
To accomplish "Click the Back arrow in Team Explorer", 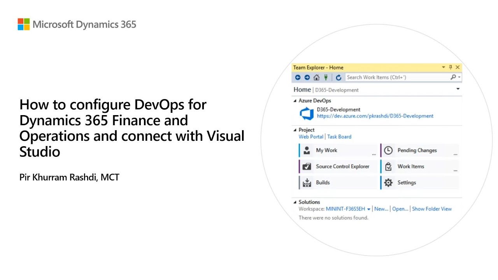I will pyautogui.click(x=298, y=77).
